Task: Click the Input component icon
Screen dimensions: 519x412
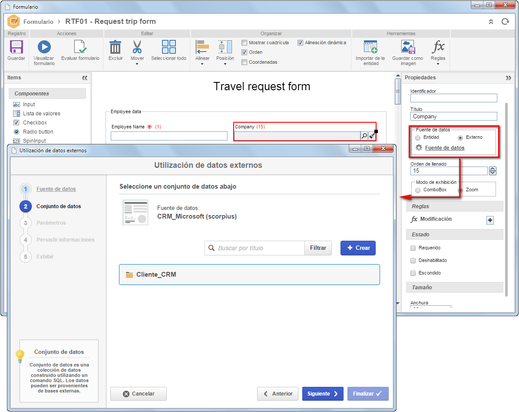Action: click(x=17, y=105)
